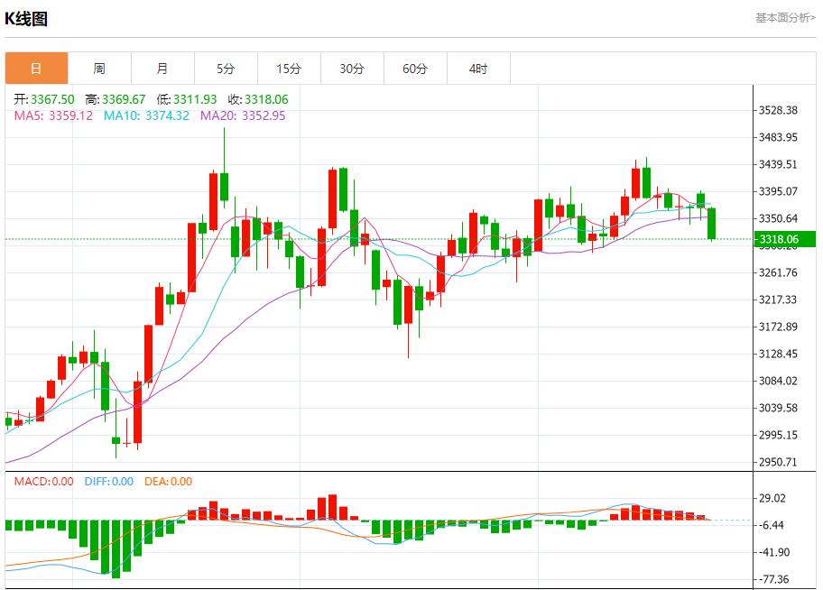
Task: Click the DIFF:0.00 indicator label
Action: tap(108, 482)
